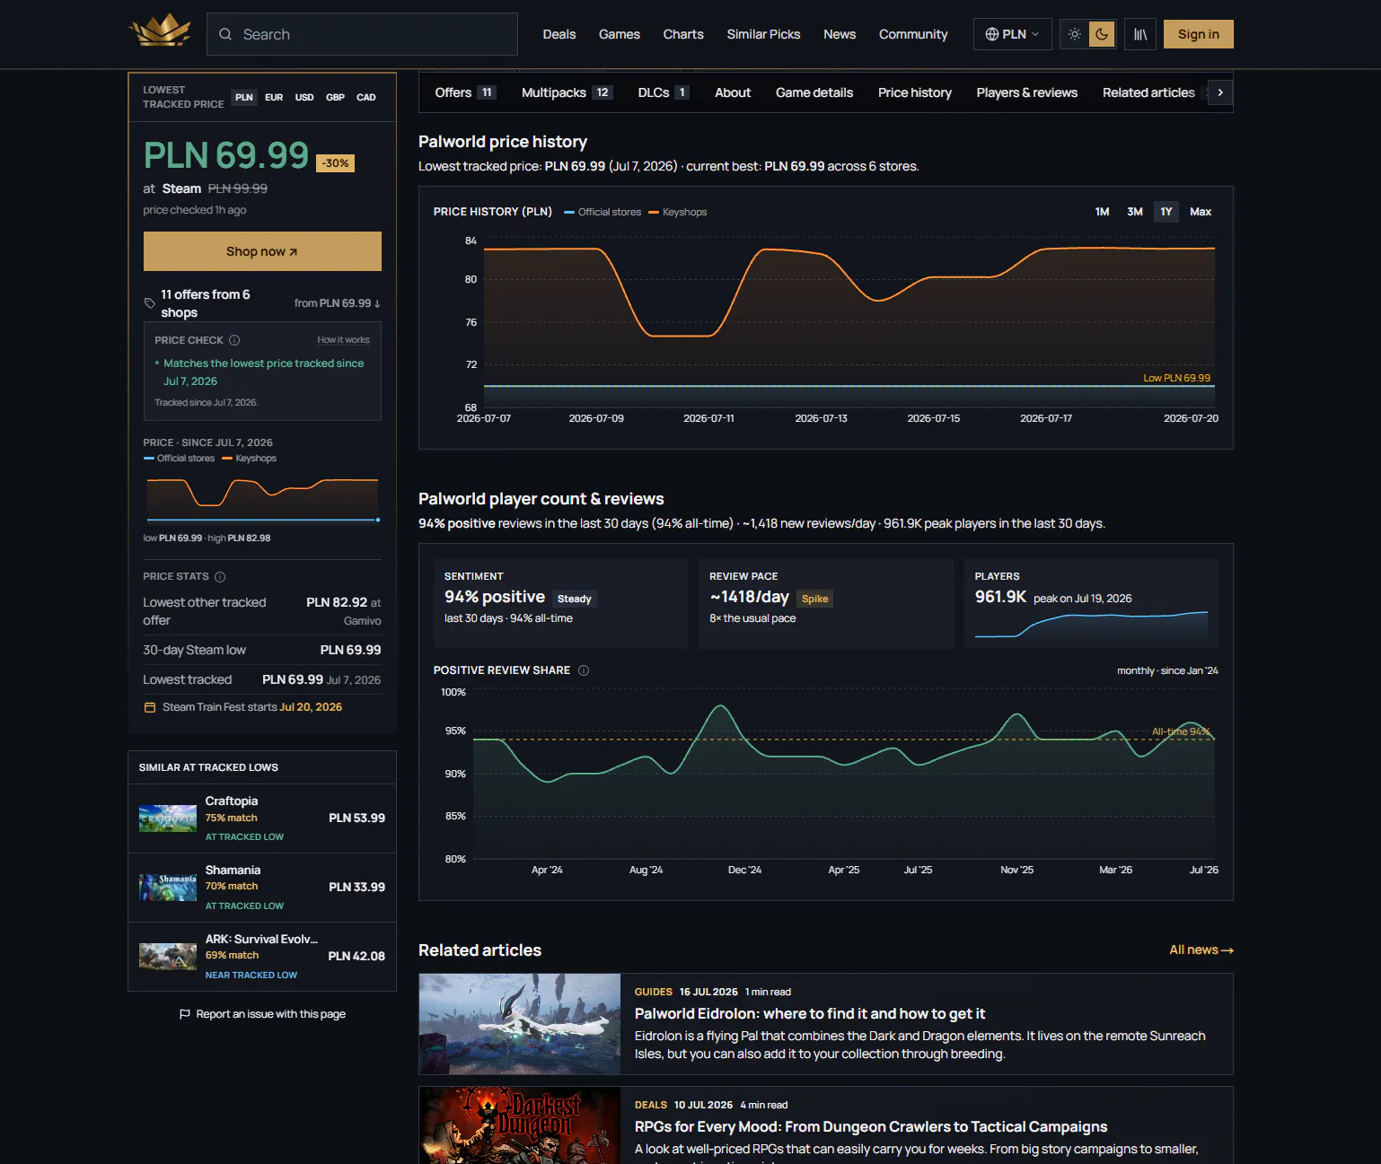Open 'Palworld Eidrolon: where to find it' article
This screenshot has width=1381, height=1164.
click(810, 1013)
